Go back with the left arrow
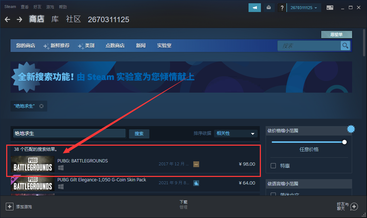The image size is (367, 218). pyautogui.click(x=8, y=19)
